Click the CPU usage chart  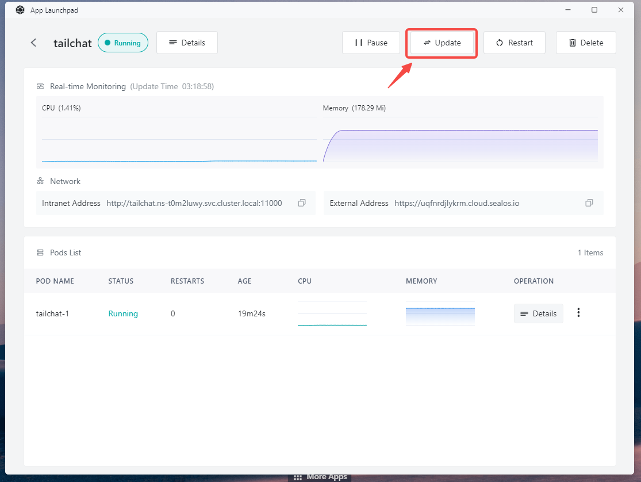pos(179,140)
